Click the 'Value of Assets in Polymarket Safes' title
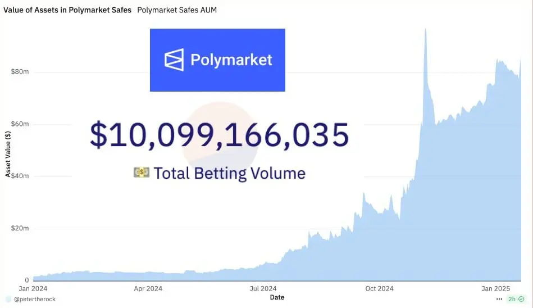 click(67, 10)
